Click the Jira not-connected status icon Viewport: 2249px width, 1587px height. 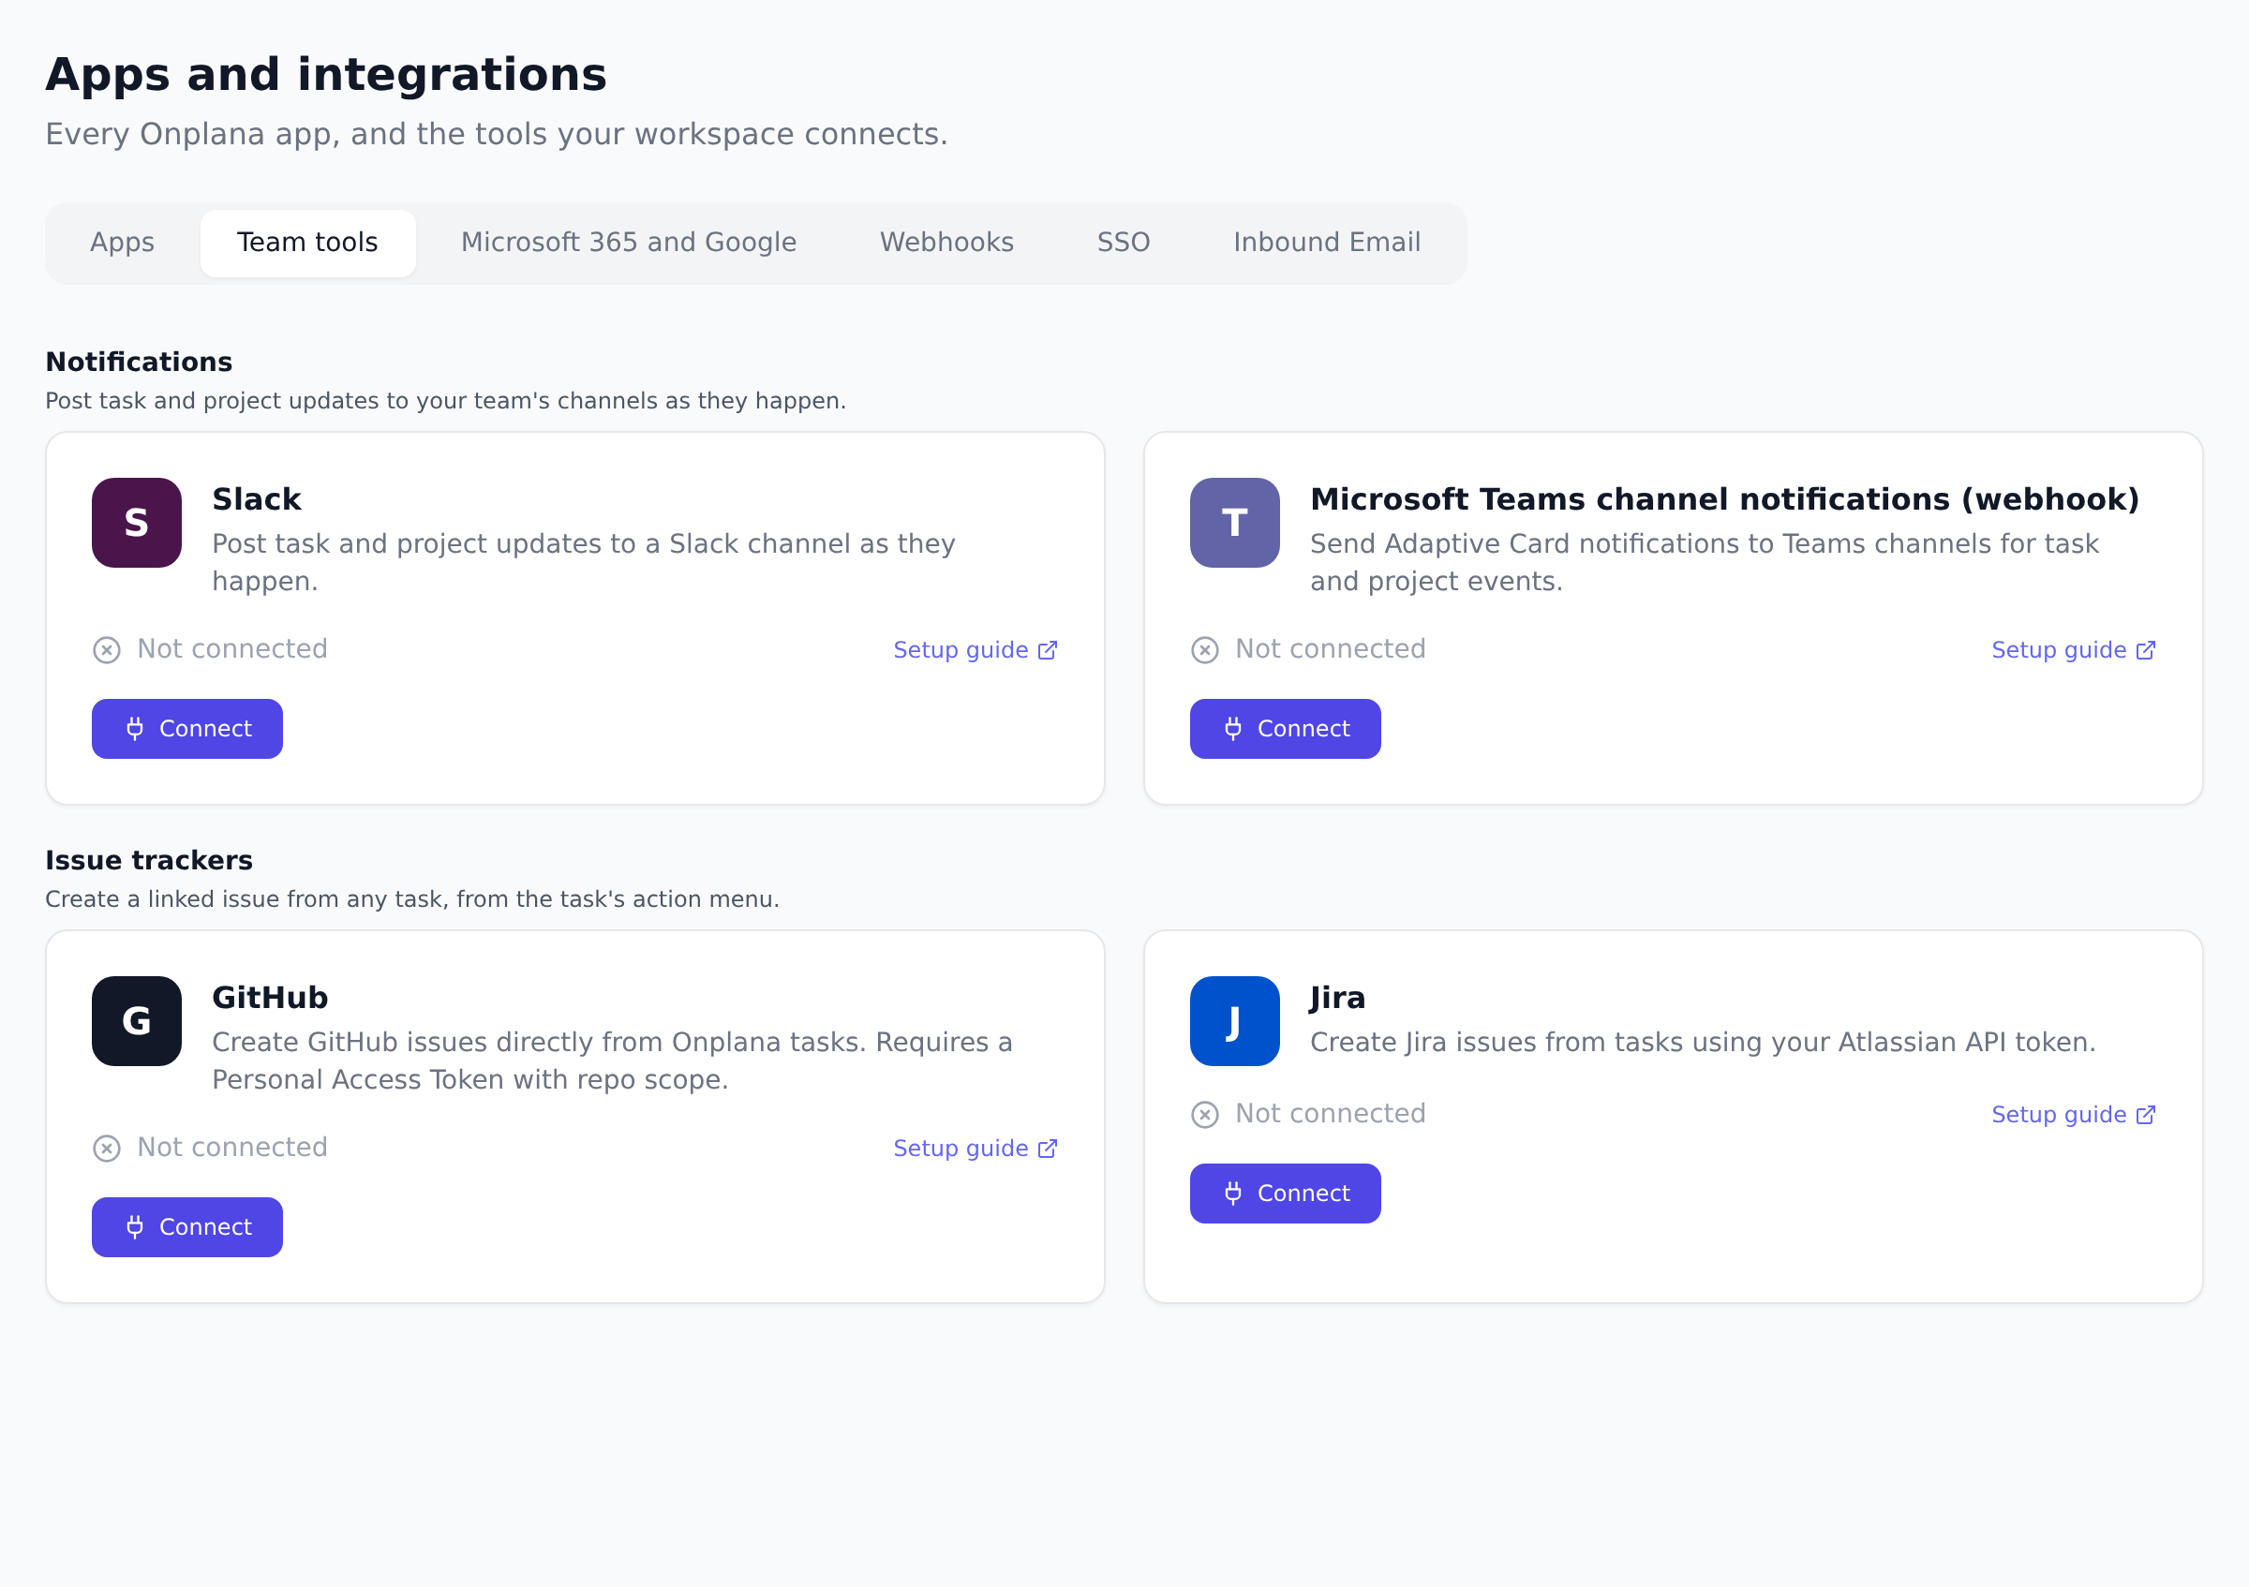pyautogui.click(x=1205, y=1115)
